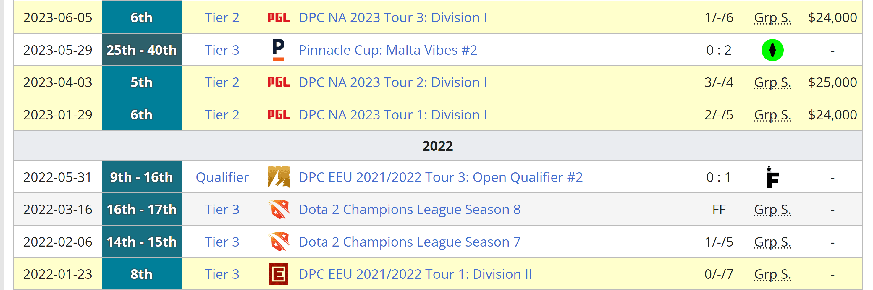Click Champions League Season 7 league icon
Image resolution: width=873 pixels, height=290 pixels.
click(278, 242)
